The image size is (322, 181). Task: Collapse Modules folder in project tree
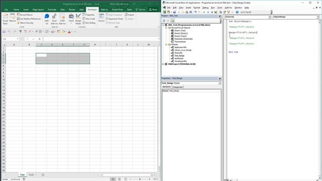click(166, 44)
